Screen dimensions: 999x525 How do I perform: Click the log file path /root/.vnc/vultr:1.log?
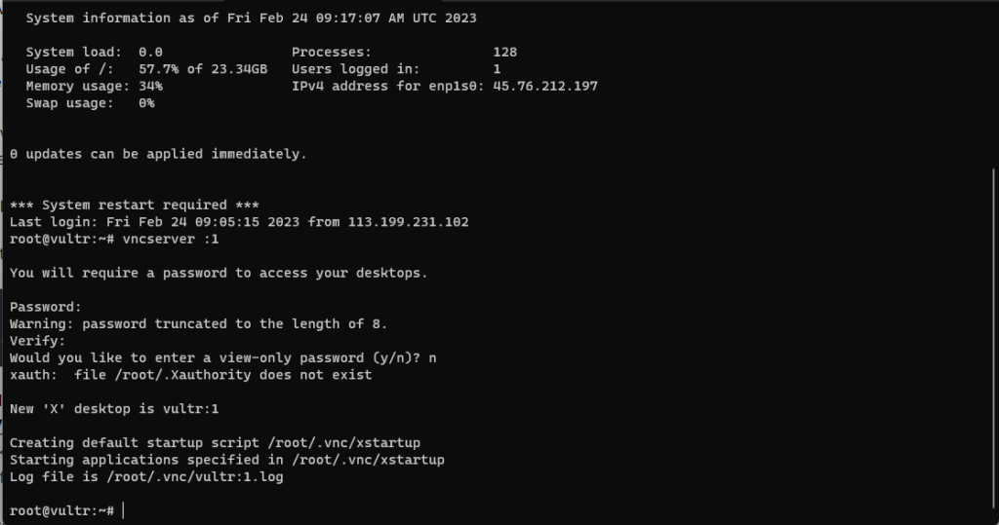194,476
